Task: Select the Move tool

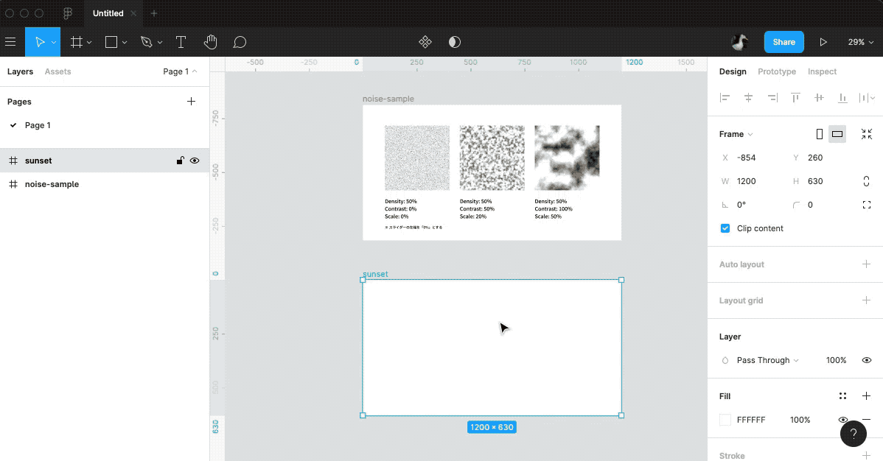Action: click(x=39, y=42)
